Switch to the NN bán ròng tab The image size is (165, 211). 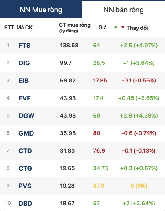click(x=124, y=9)
